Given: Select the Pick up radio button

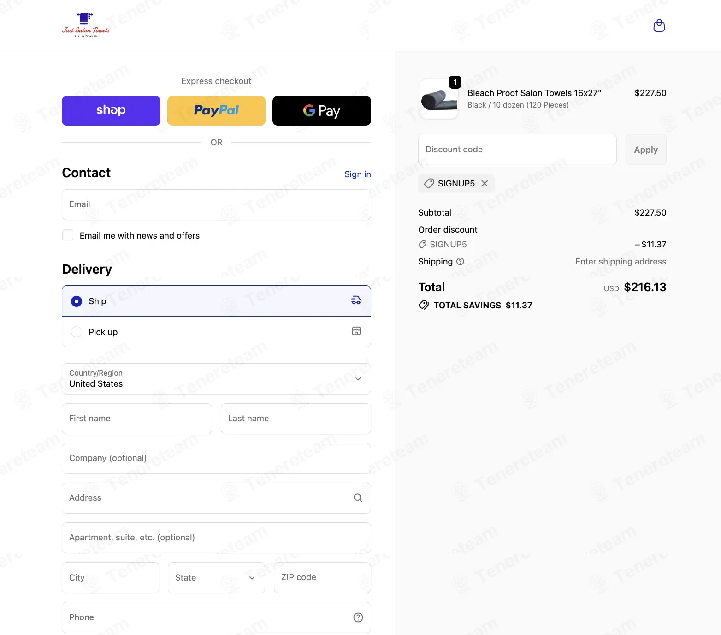Looking at the screenshot, I should [77, 332].
